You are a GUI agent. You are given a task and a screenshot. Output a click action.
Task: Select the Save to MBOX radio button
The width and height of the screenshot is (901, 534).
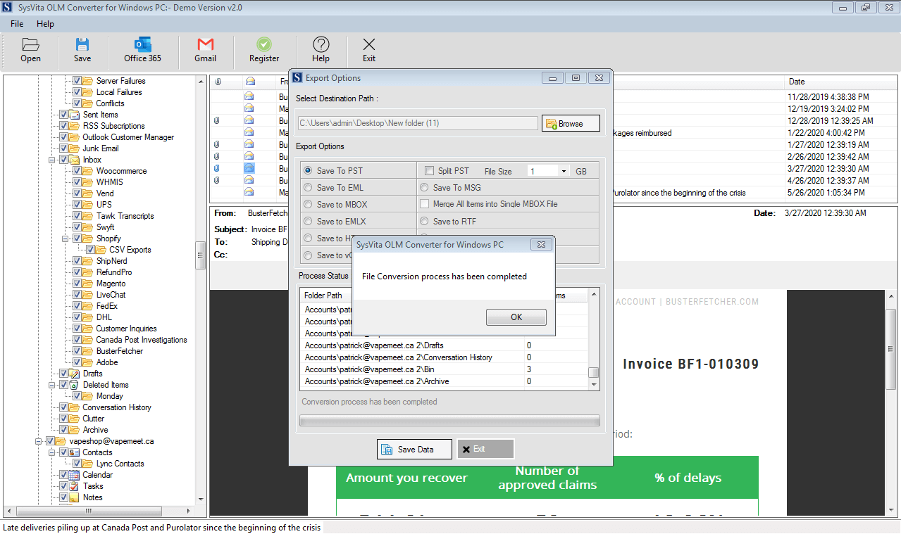[x=308, y=205]
